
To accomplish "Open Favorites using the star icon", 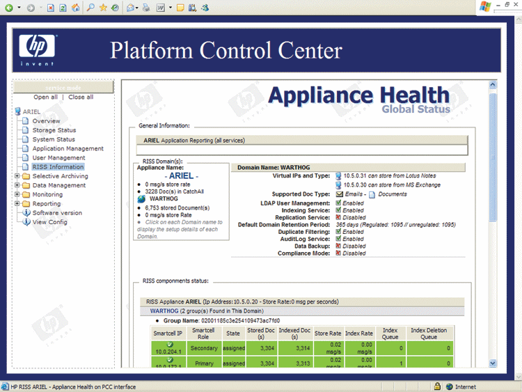I will point(103,8).
